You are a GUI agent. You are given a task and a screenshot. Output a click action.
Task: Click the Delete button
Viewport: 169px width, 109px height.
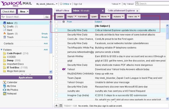(60, 17)
